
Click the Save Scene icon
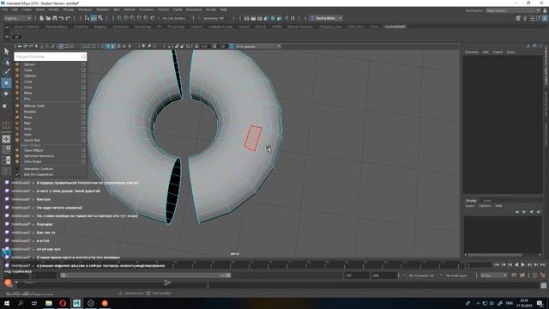(55, 18)
